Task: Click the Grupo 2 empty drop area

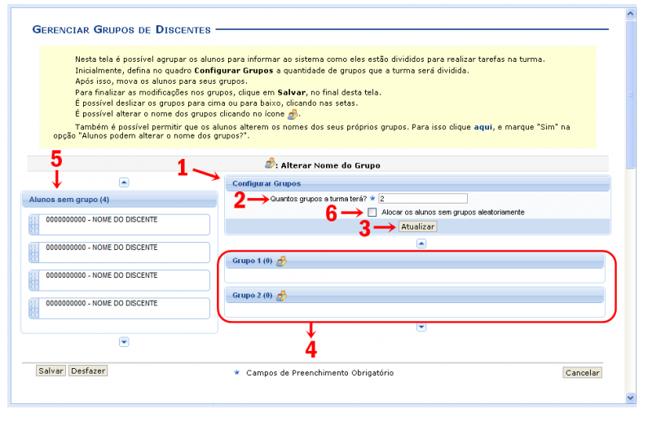Action: click(x=415, y=310)
